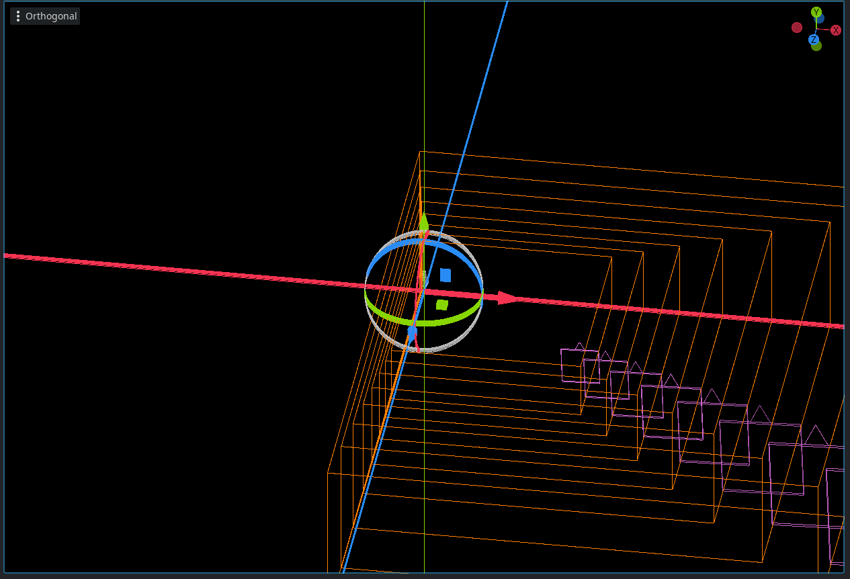Click the blue square plane handle
850x579 pixels.
pyautogui.click(x=444, y=274)
